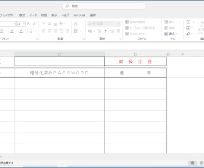Open alignment (配置) group dialog launcher
Image resolution: width=204 pixels, height=168 pixels.
pyautogui.click(x=84, y=39)
